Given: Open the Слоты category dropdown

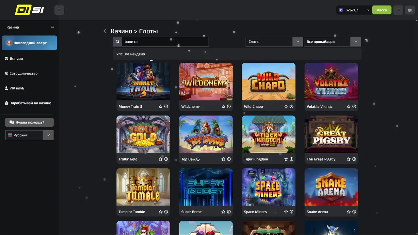Looking at the screenshot, I should coord(274,42).
